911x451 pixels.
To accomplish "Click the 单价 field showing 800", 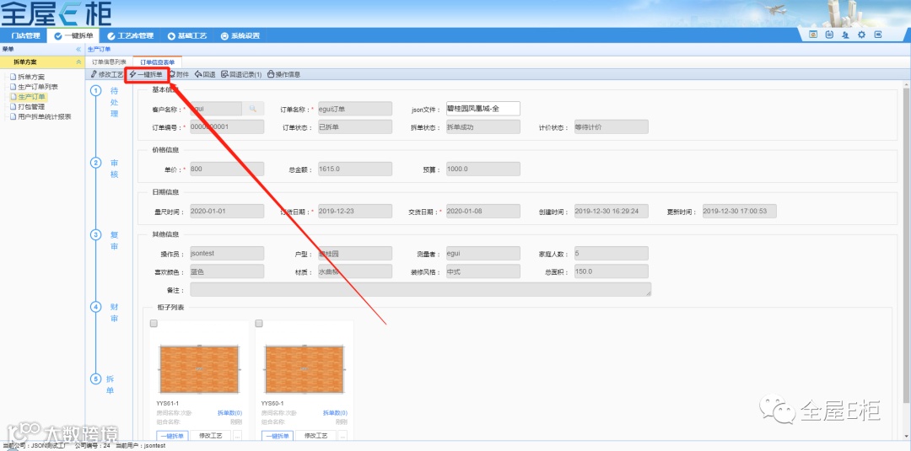I will click(x=227, y=169).
